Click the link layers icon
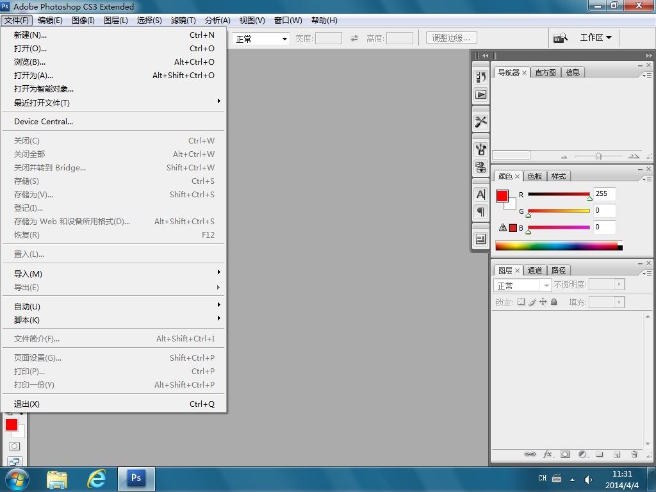 tap(530, 454)
